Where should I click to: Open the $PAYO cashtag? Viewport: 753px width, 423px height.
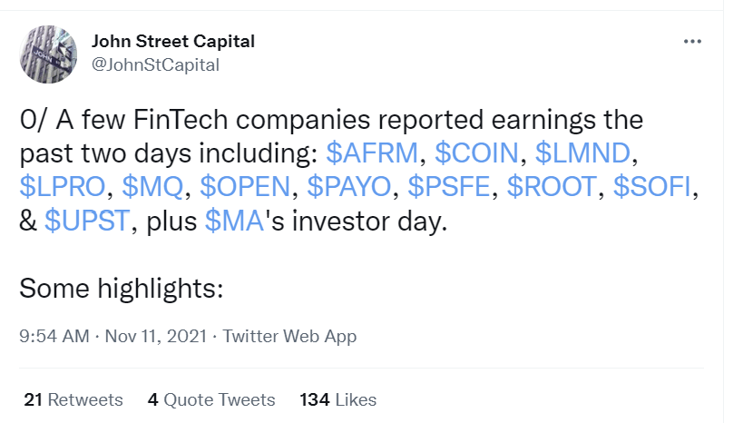350,188
